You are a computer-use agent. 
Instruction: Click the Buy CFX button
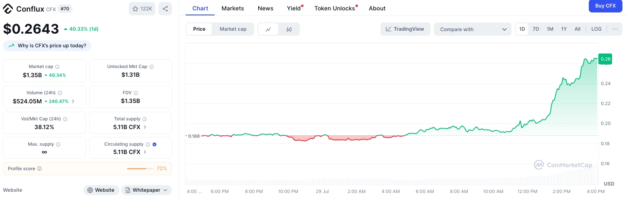[605, 6]
